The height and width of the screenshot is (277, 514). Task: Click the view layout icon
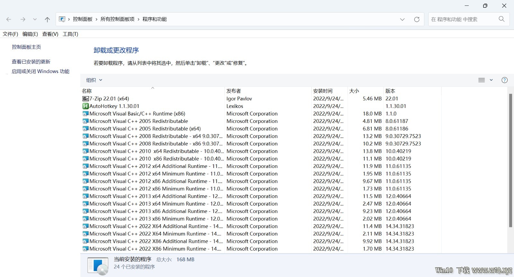482,80
